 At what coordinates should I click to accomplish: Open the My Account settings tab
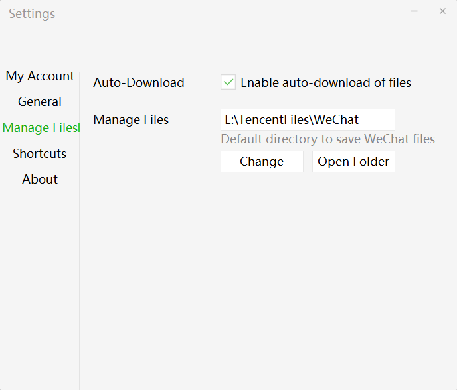pos(40,76)
